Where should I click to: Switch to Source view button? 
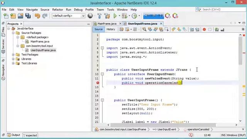(x=98, y=29)
